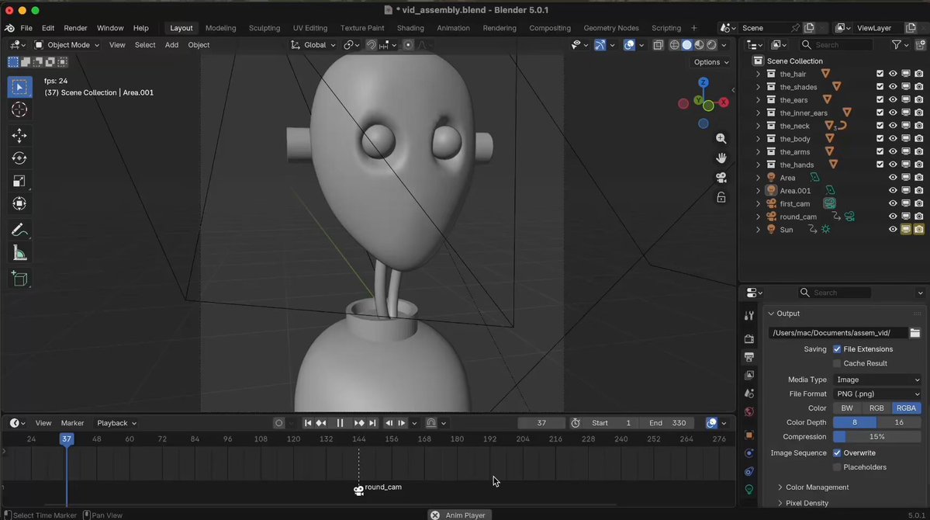Expand the Color Management section
The image size is (930, 520).
click(x=817, y=487)
